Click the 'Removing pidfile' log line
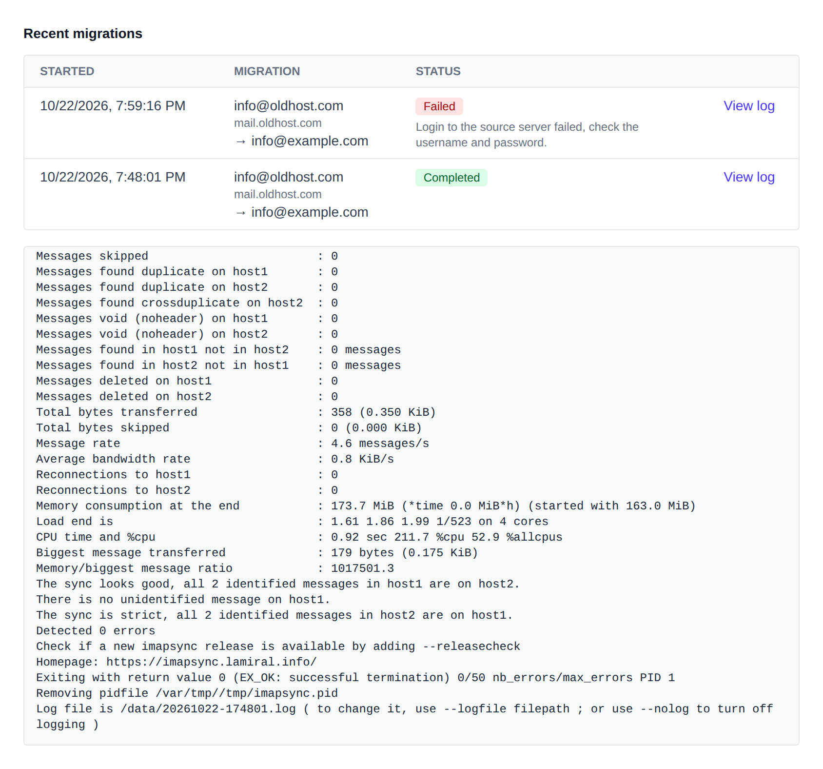This screenshot has height=769, width=823. click(187, 693)
